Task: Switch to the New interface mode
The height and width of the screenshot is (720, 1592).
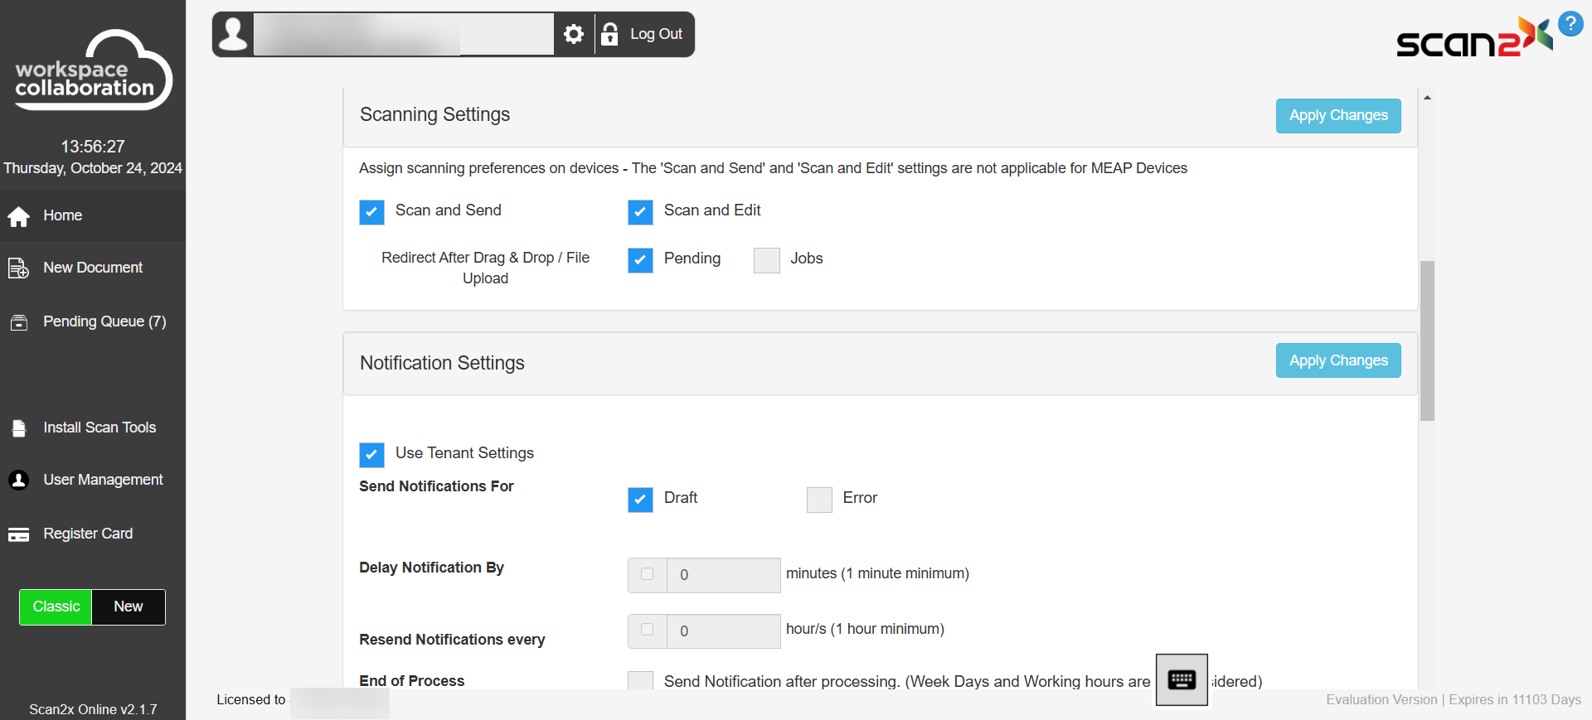Action: coord(129,607)
